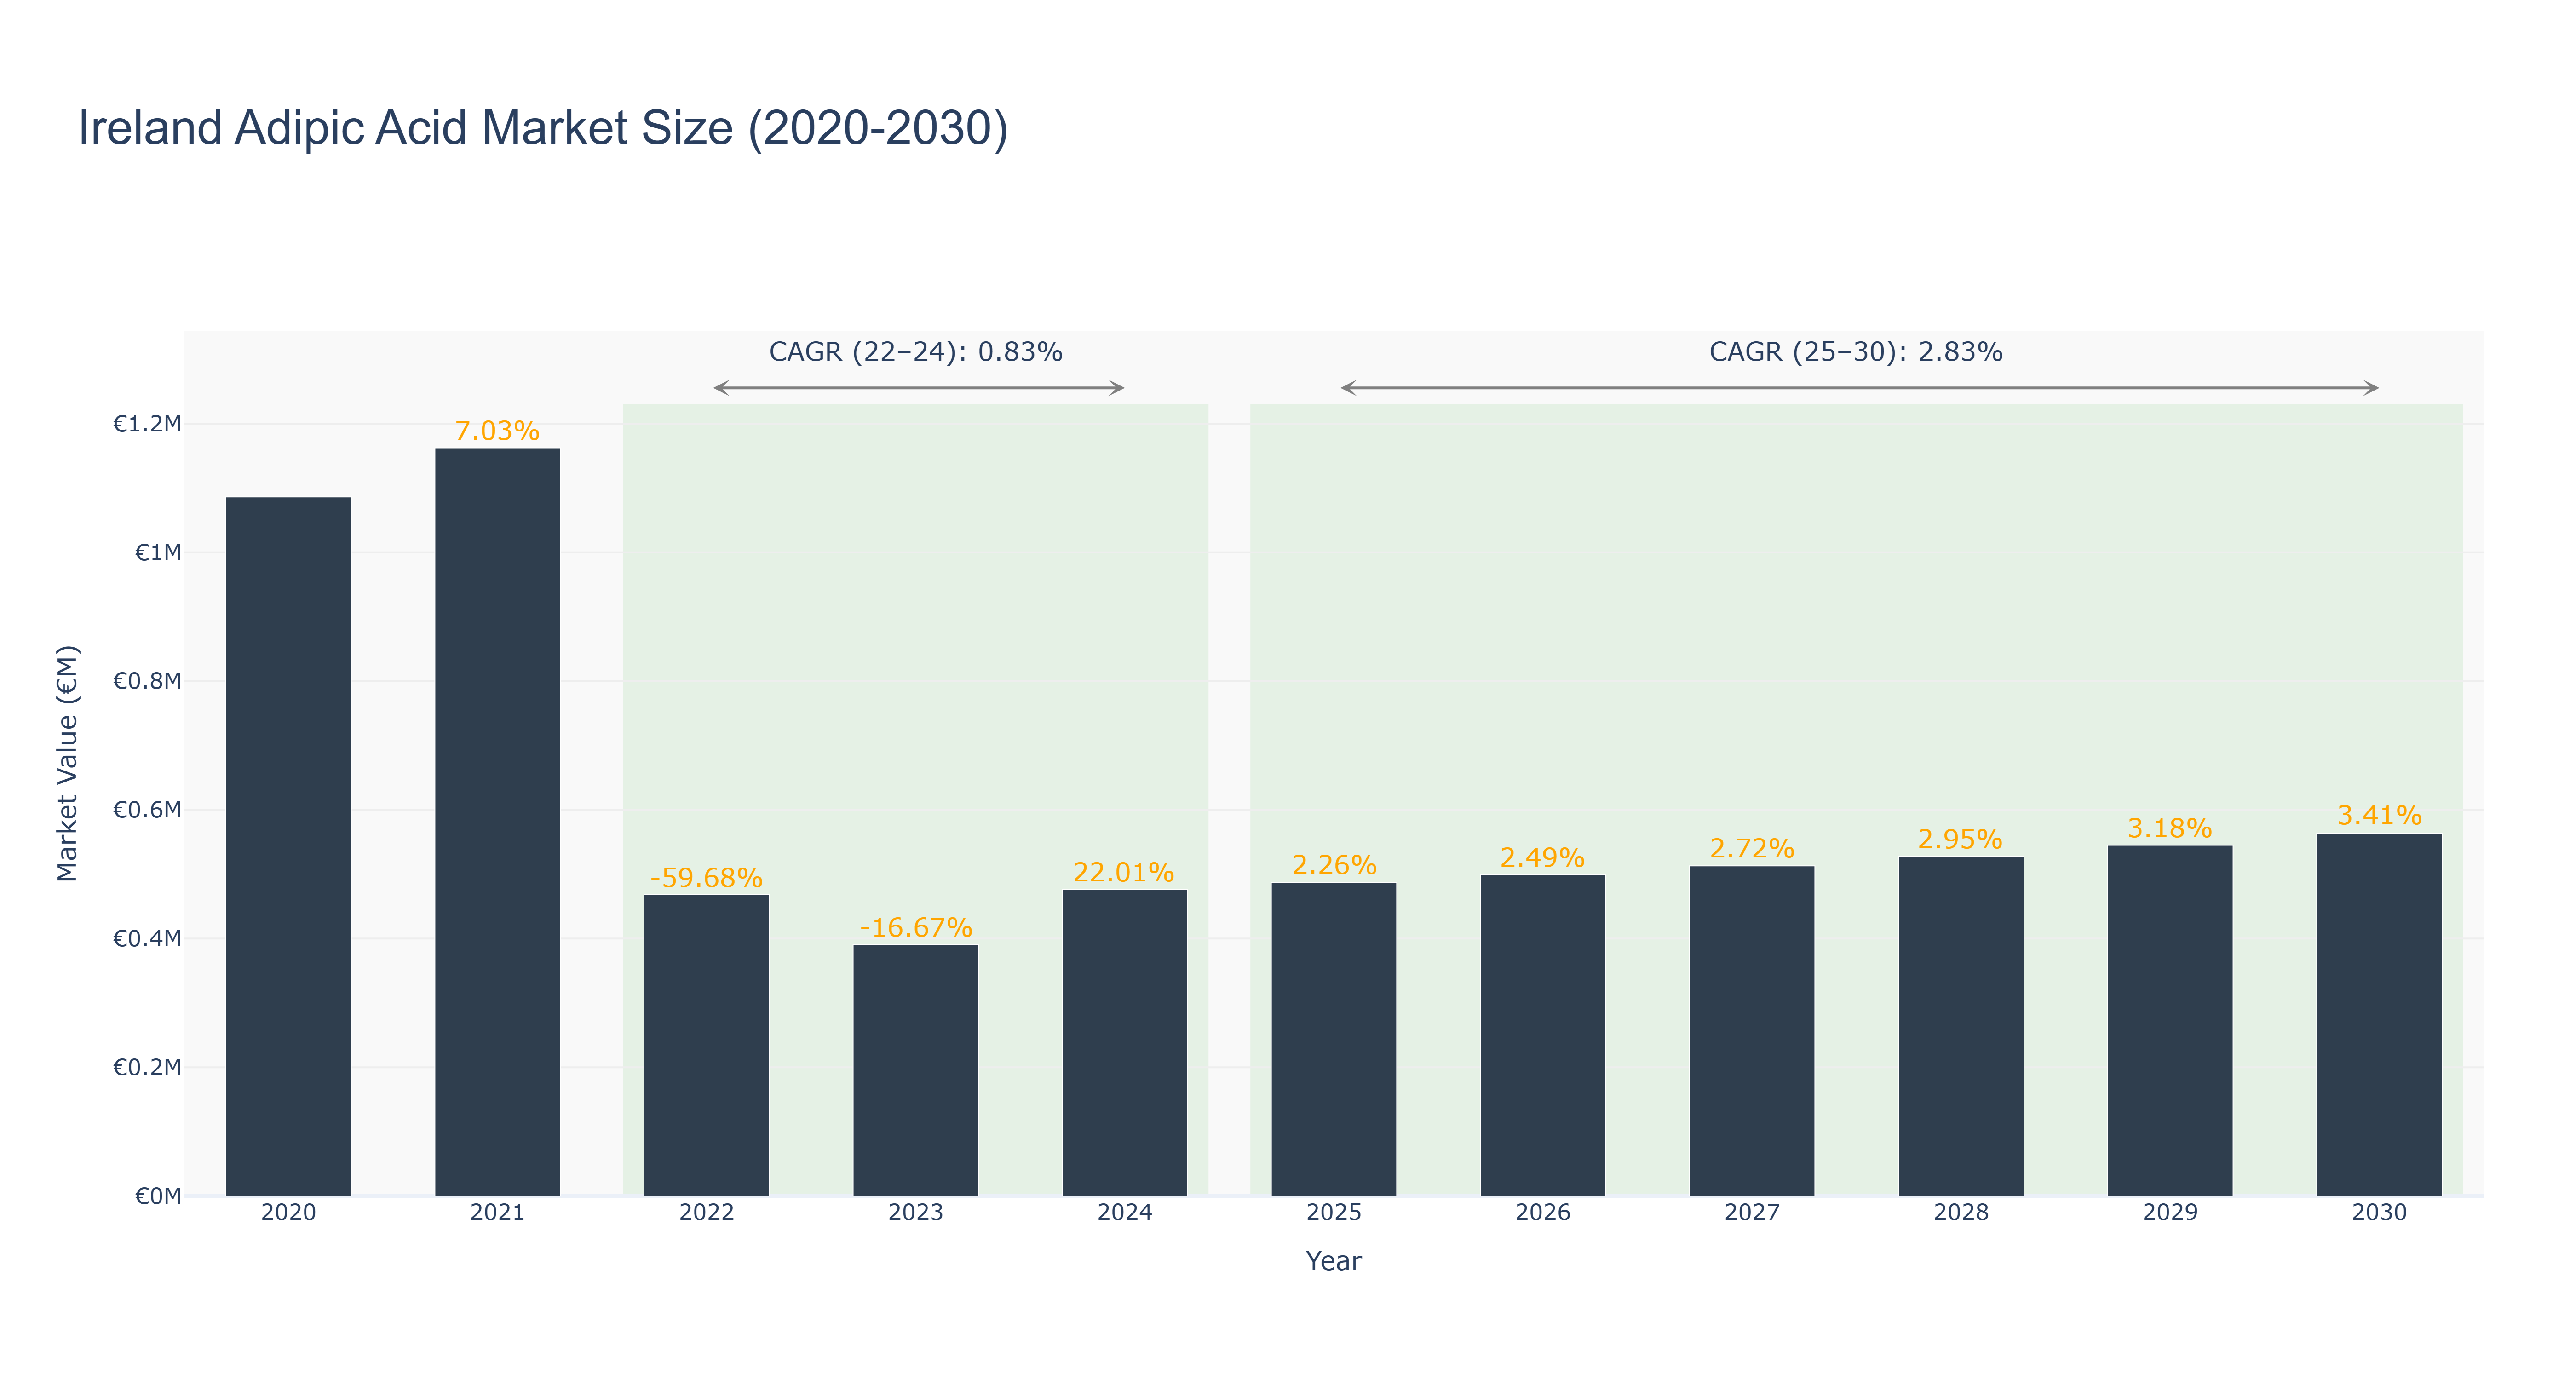Screen dimensions: 2576x1380
Task: Click the 2027 x-axis tick label
Action: coord(1751,1213)
